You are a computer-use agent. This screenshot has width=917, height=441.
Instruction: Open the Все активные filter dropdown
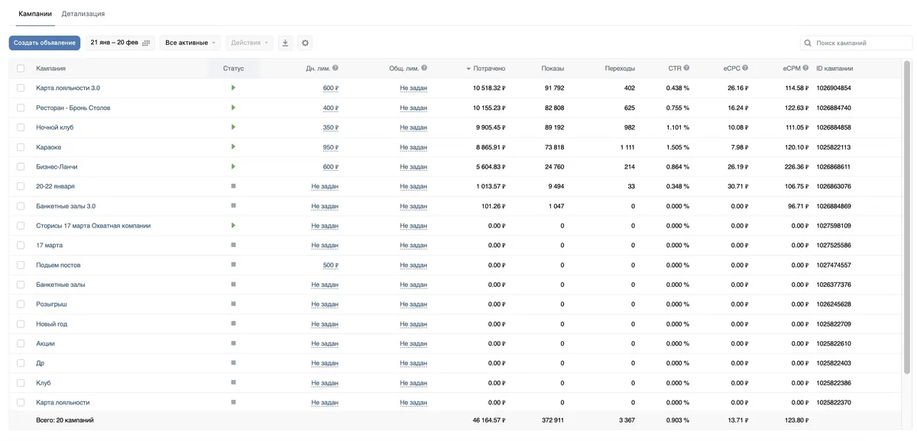click(x=190, y=43)
